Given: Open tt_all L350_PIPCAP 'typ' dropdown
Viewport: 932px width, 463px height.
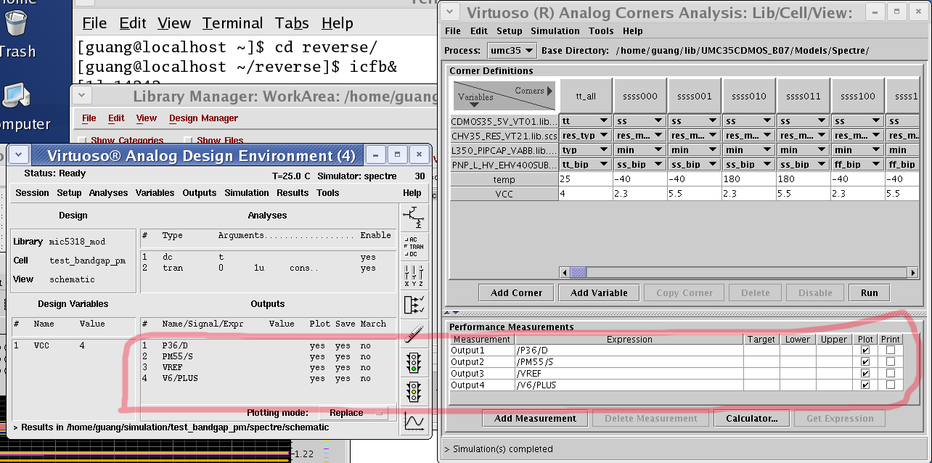Looking at the screenshot, I should point(585,150).
